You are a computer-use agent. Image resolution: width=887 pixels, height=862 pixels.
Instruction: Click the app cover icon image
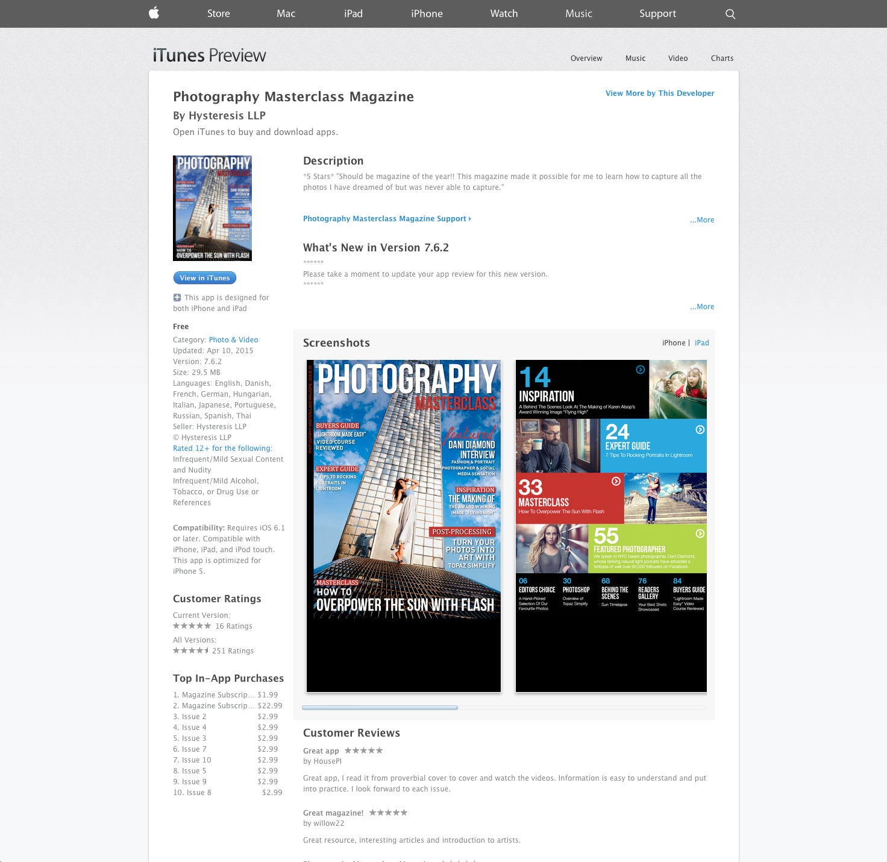pos(212,208)
